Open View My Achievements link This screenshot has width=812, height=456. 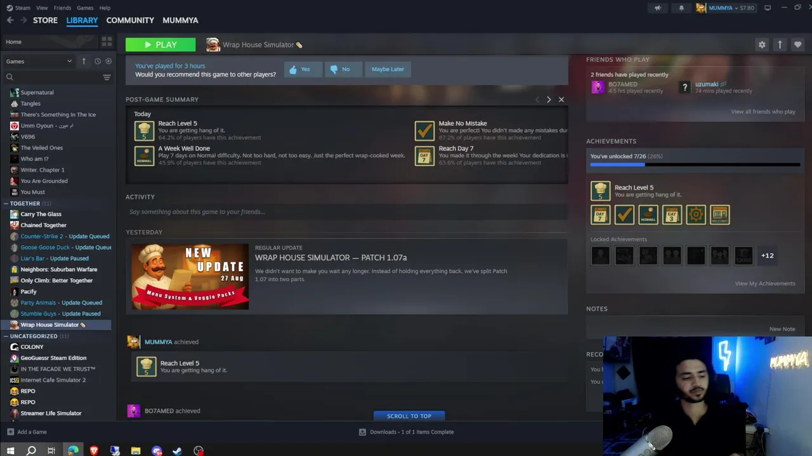(x=764, y=283)
